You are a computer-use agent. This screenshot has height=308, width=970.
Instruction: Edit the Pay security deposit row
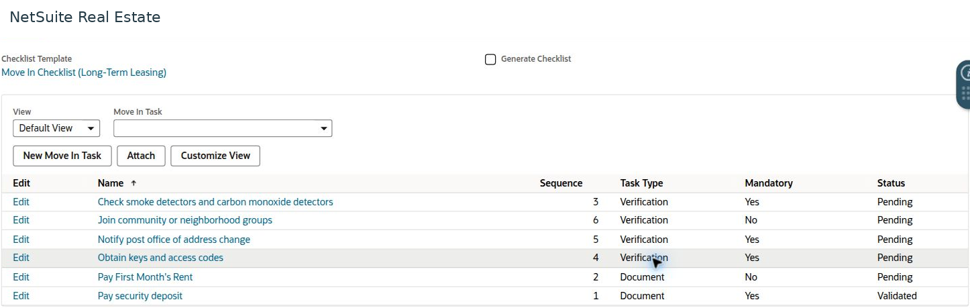[x=21, y=296]
